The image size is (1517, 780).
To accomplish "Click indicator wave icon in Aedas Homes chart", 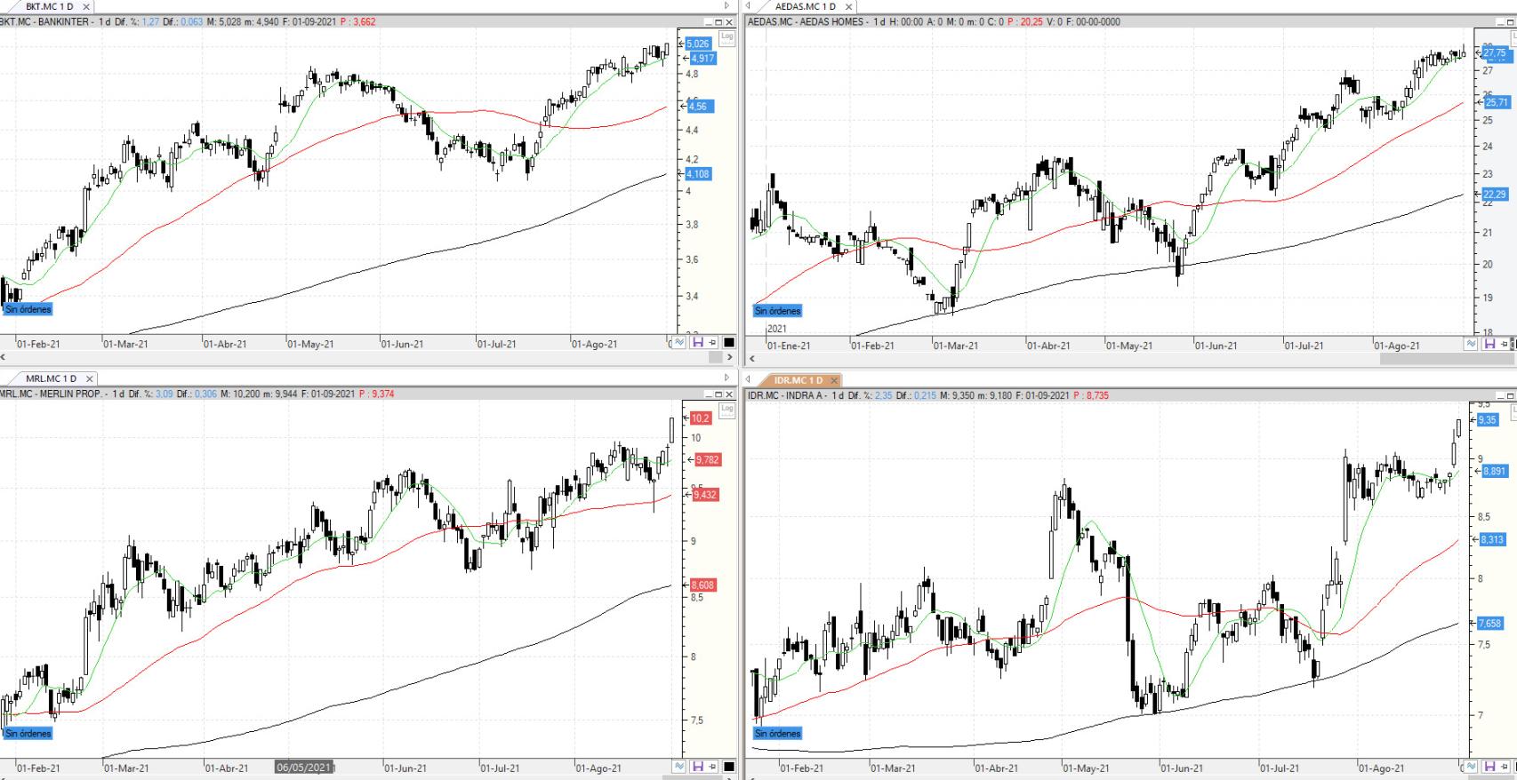I will tap(1472, 344).
